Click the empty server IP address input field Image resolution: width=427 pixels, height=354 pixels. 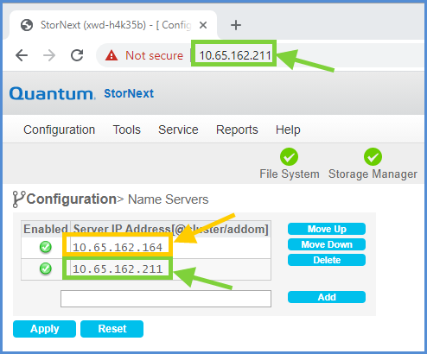pyautogui.click(x=166, y=299)
